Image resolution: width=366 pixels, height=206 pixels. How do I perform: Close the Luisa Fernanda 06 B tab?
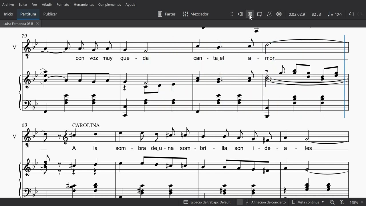click(37, 24)
